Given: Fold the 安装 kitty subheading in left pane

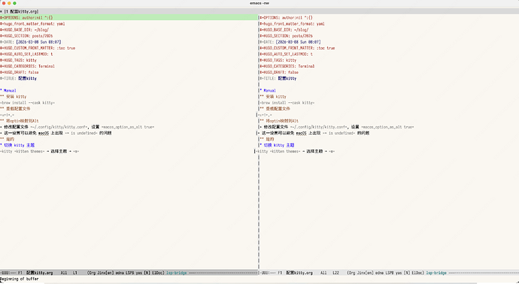Looking at the screenshot, I should click(x=14, y=96).
